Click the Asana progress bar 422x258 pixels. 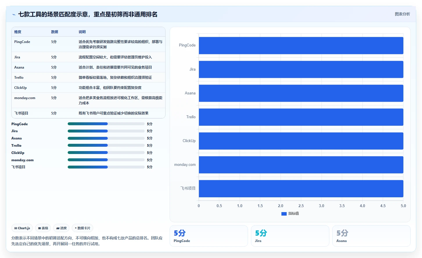point(106,138)
